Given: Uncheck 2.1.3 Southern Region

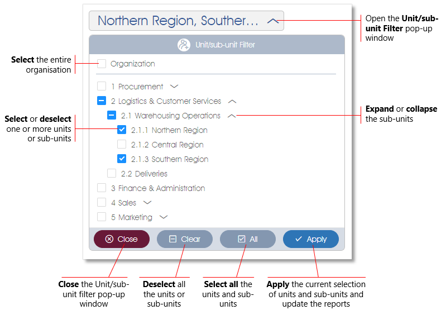Looking at the screenshot, I should tap(122, 159).
